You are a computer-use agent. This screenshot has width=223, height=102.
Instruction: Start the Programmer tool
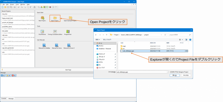coord(68,32)
